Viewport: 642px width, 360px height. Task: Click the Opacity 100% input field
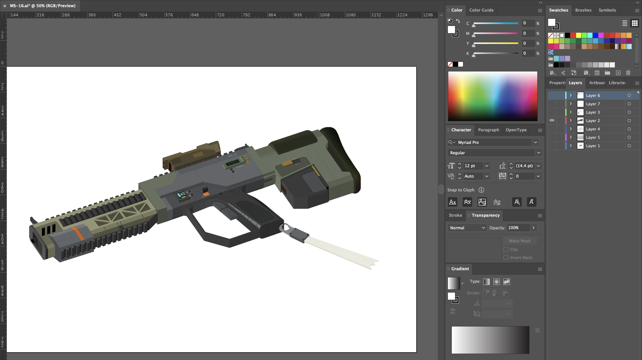pyautogui.click(x=518, y=228)
